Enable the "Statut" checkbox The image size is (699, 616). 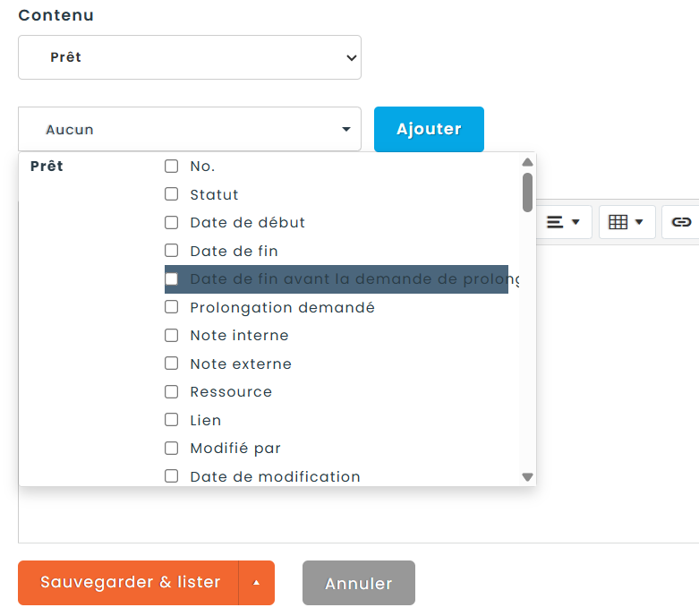coord(172,194)
